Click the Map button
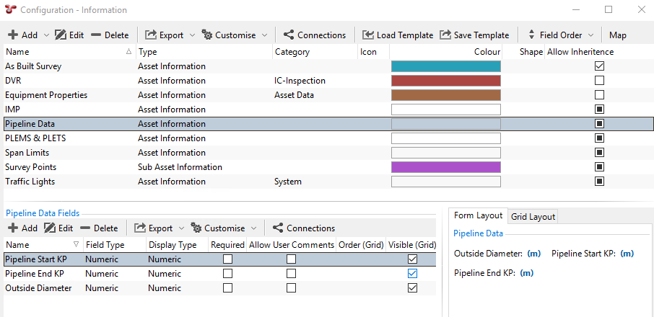654x317 pixels. coord(618,35)
